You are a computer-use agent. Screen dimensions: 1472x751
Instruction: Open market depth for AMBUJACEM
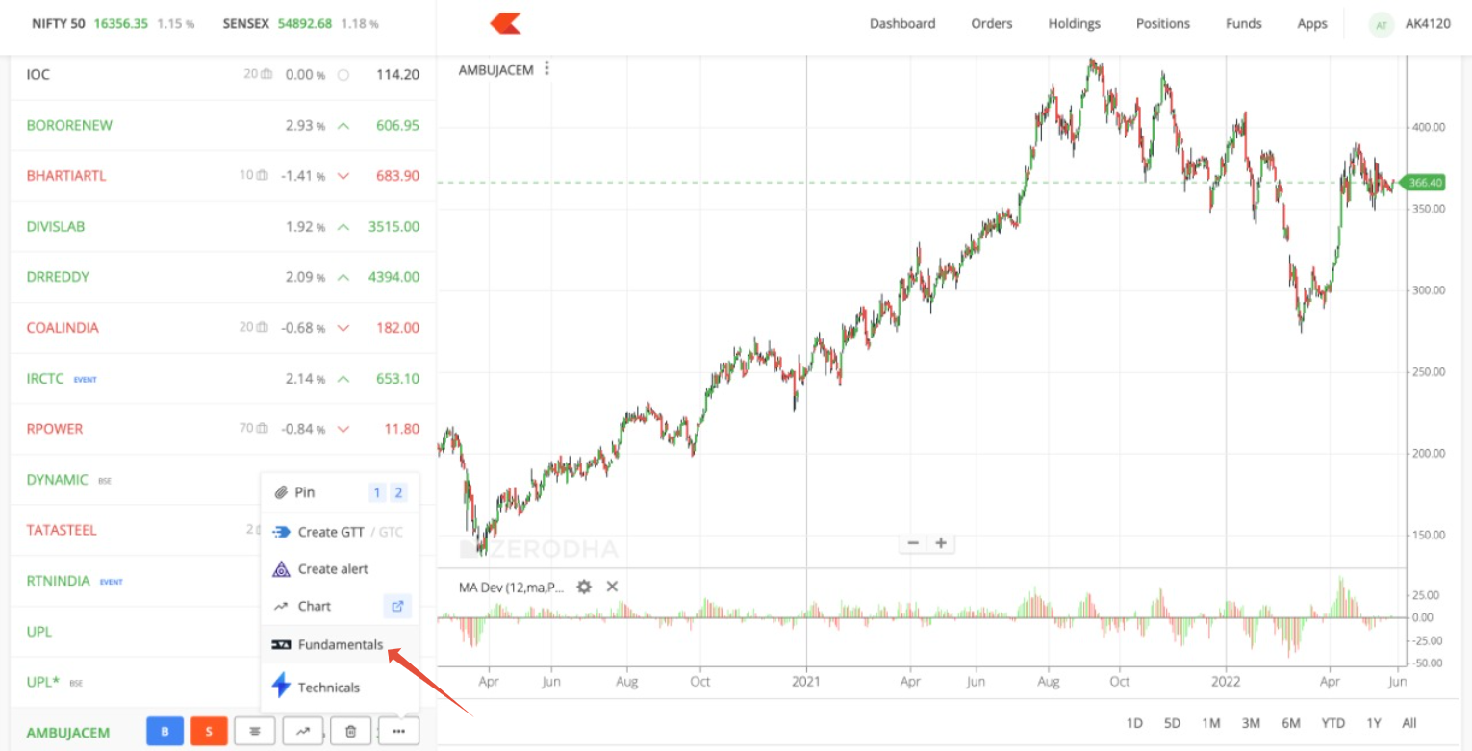coord(255,732)
